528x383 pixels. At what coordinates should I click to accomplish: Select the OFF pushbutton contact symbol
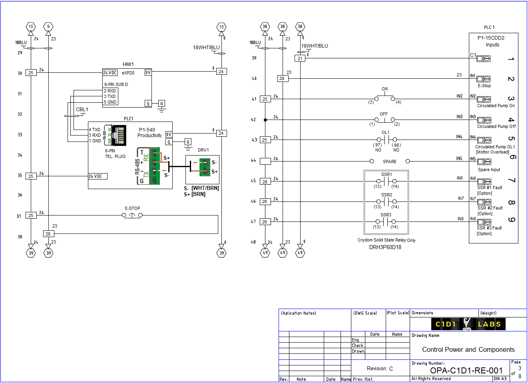coord(385,119)
